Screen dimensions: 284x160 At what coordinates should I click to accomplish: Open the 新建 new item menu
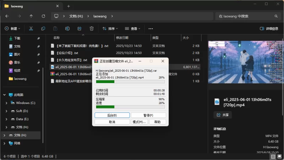click(x=12, y=28)
